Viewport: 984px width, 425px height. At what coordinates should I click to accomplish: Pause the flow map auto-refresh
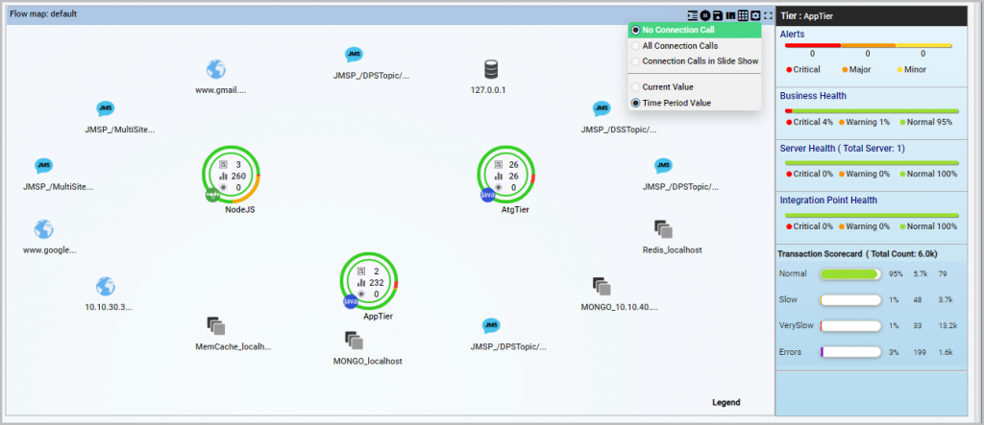pos(705,15)
